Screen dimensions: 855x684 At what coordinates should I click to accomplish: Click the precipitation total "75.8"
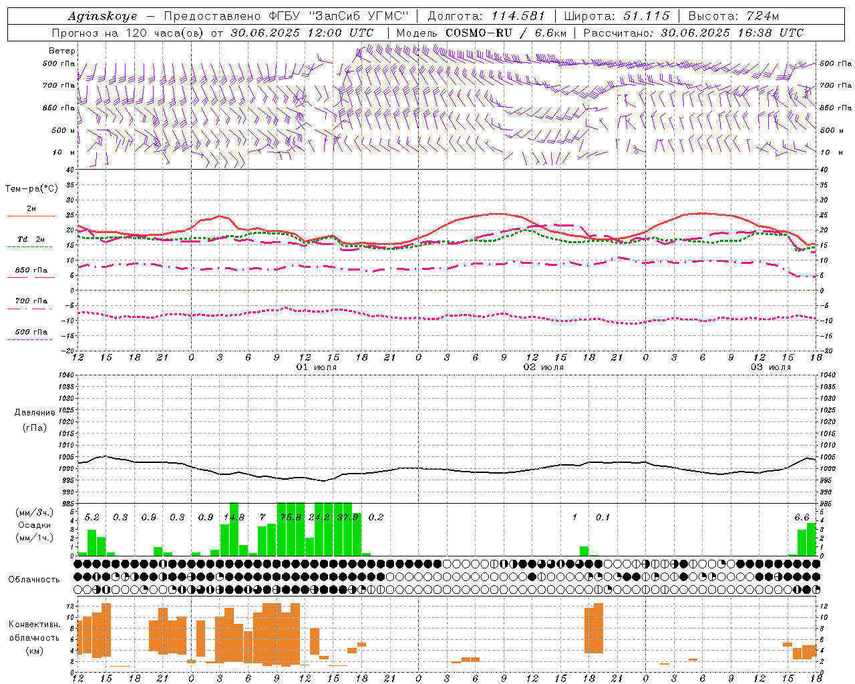(291, 517)
